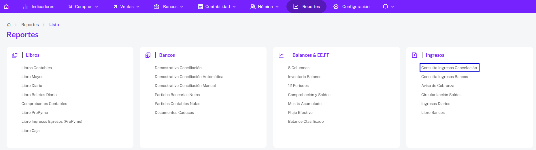Open the Configuración menu item
Image resolution: width=536 pixels, height=150 pixels.
[352, 7]
